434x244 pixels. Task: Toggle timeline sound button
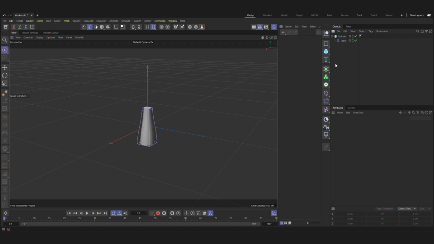point(125,213)
